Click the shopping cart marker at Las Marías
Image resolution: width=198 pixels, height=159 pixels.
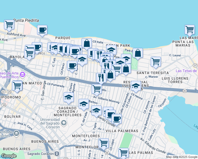click(190, 30)
